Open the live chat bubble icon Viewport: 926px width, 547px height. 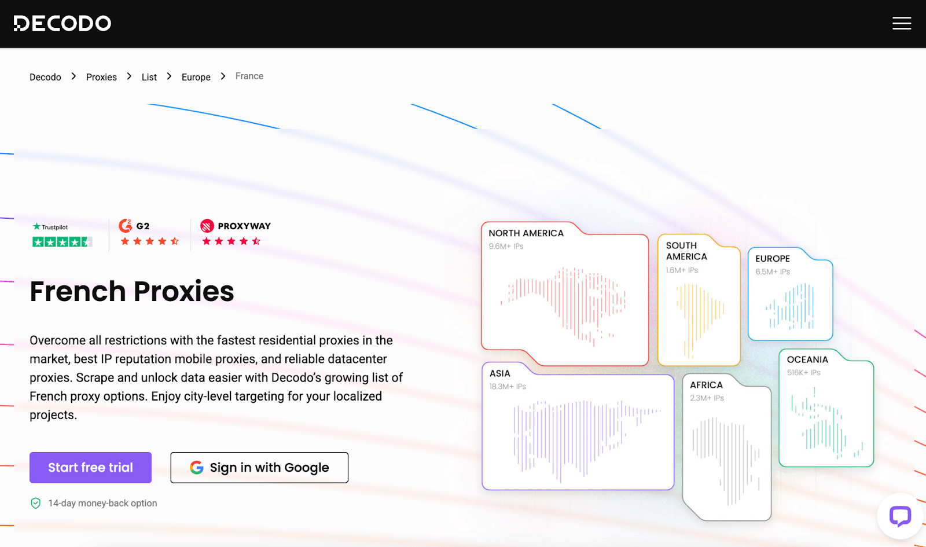(x=900, y=515)
